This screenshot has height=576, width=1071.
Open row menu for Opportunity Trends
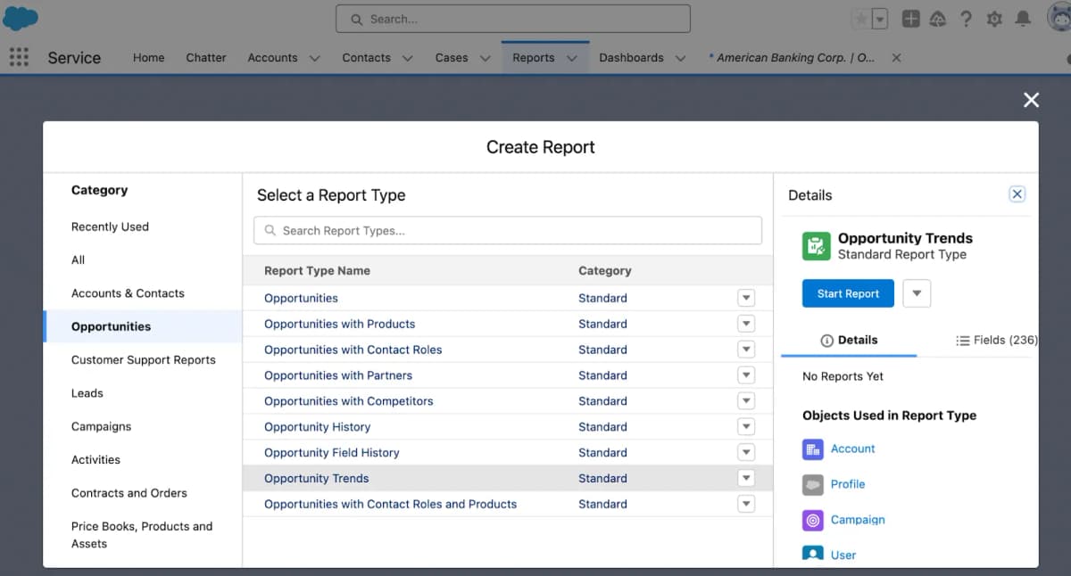746,479
